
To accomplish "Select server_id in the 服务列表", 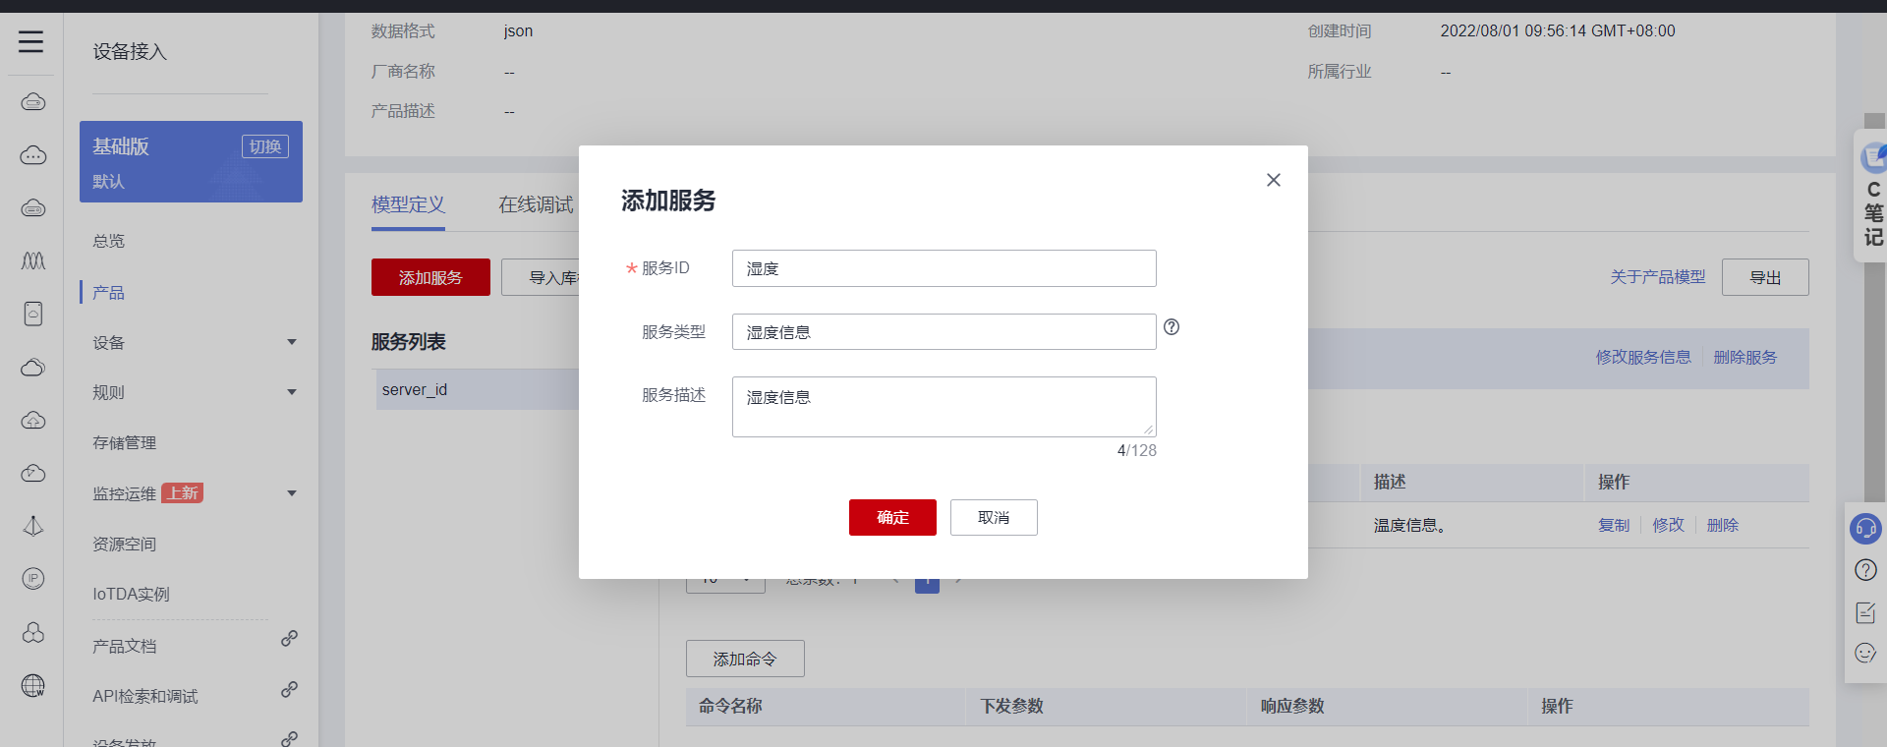I will (477, 390).
